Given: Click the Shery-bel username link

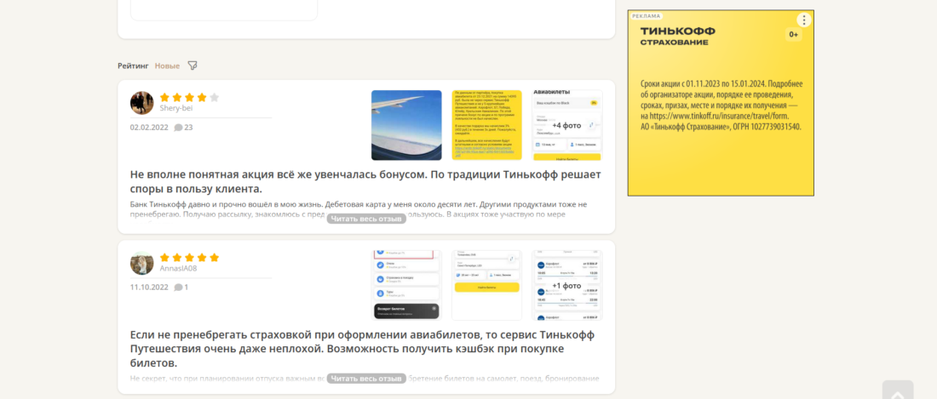Looking at the screenshot, I should point(176,109).
